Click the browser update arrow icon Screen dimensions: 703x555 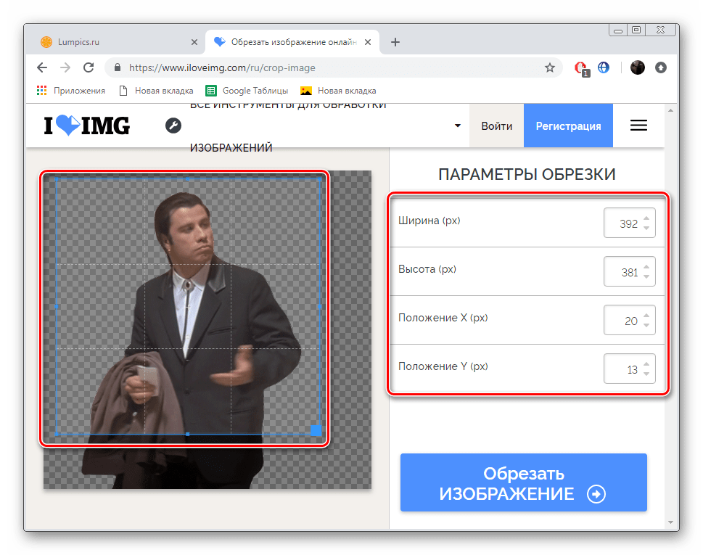[661, 67]
